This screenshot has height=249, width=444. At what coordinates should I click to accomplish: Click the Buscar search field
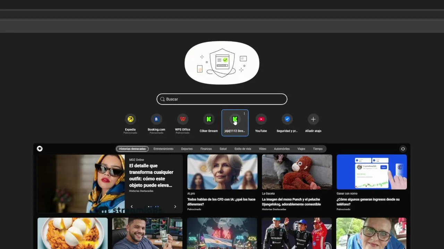[222, 99]
